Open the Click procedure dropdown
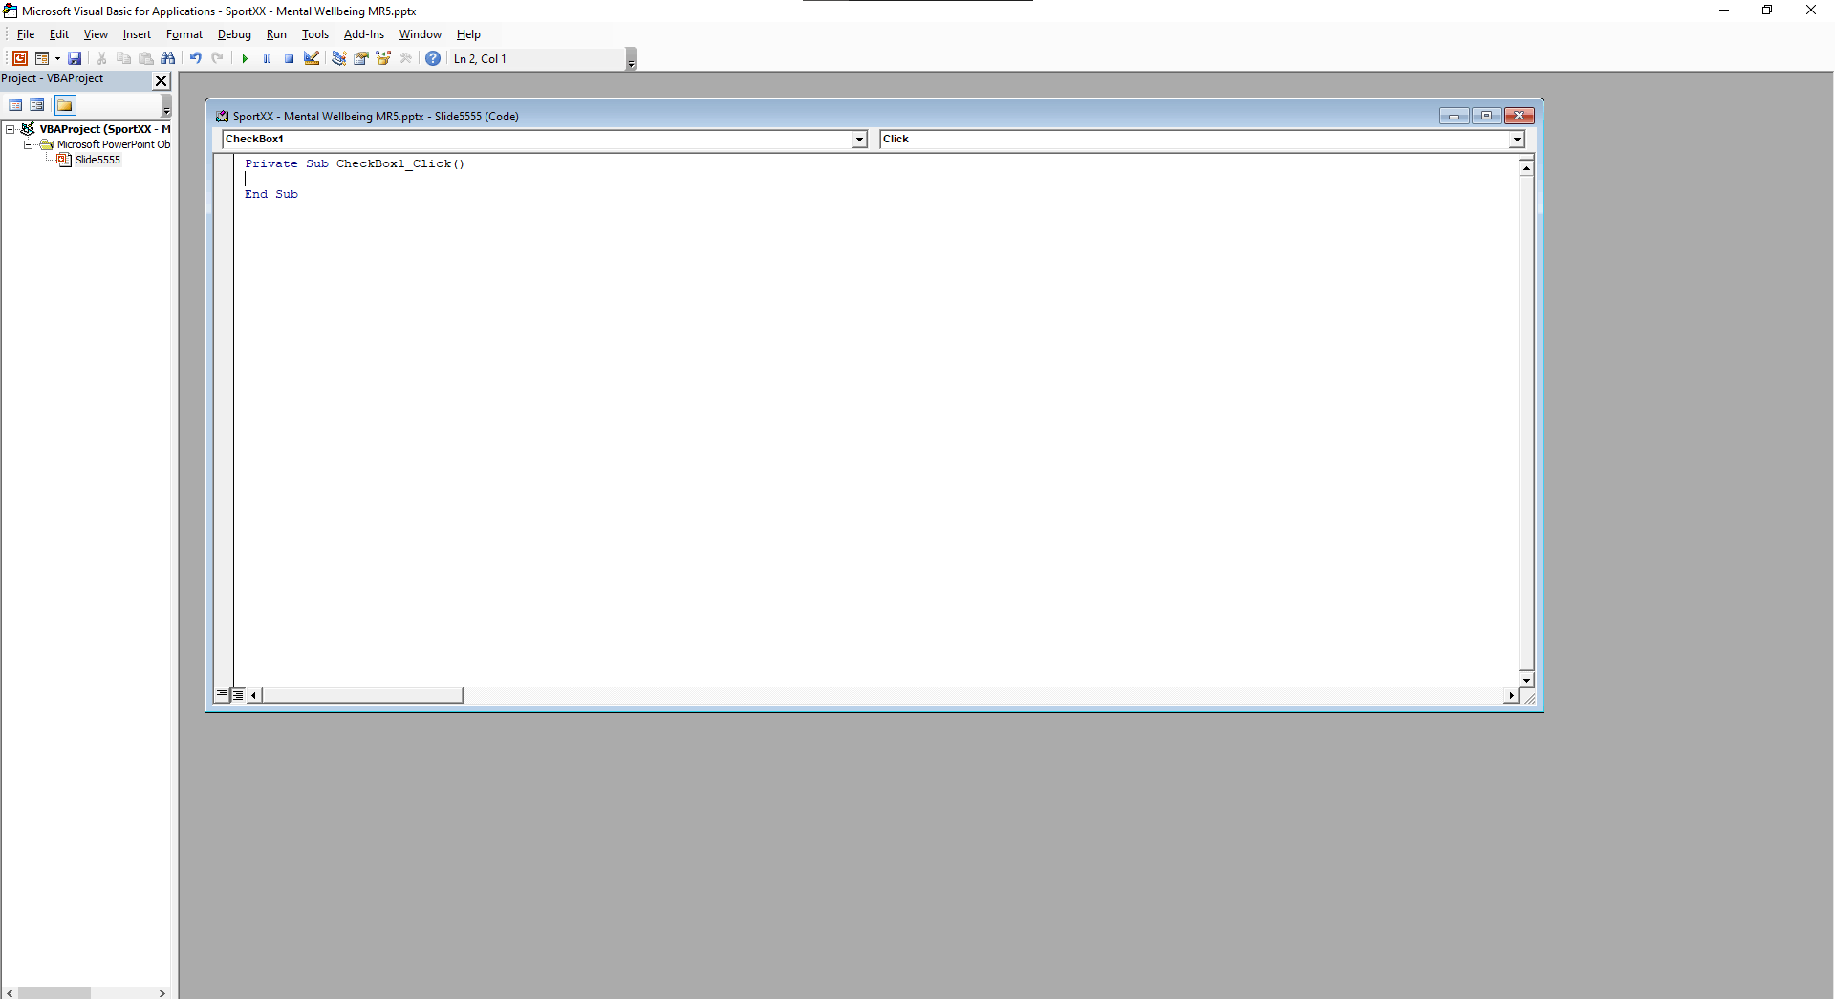Image resolution: width=1835 pixels, height=999 pixels. [x=1516, y=140]
